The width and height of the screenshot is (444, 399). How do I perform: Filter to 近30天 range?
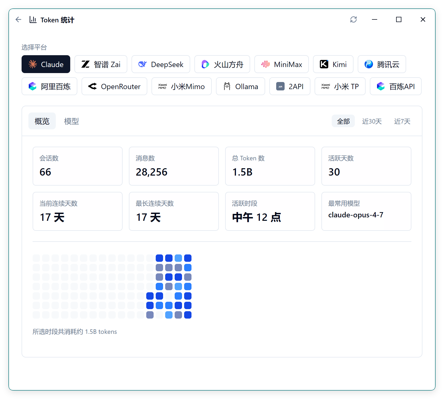point(372,121)
